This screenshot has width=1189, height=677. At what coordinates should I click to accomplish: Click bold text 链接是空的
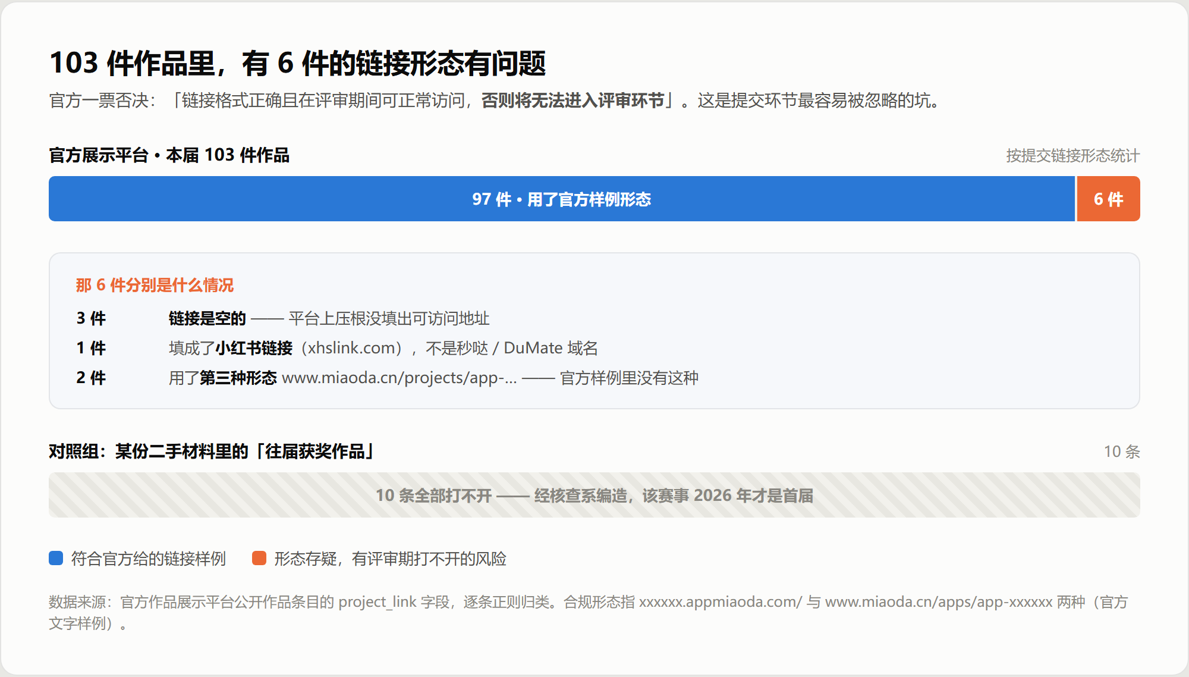tap(207, 318)
